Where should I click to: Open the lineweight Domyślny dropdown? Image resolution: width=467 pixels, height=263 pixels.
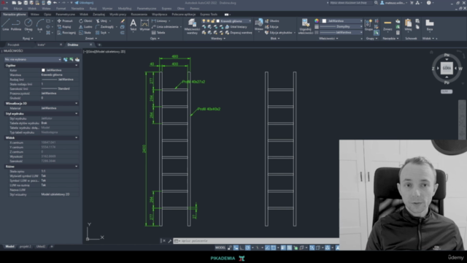click(341, 27)
